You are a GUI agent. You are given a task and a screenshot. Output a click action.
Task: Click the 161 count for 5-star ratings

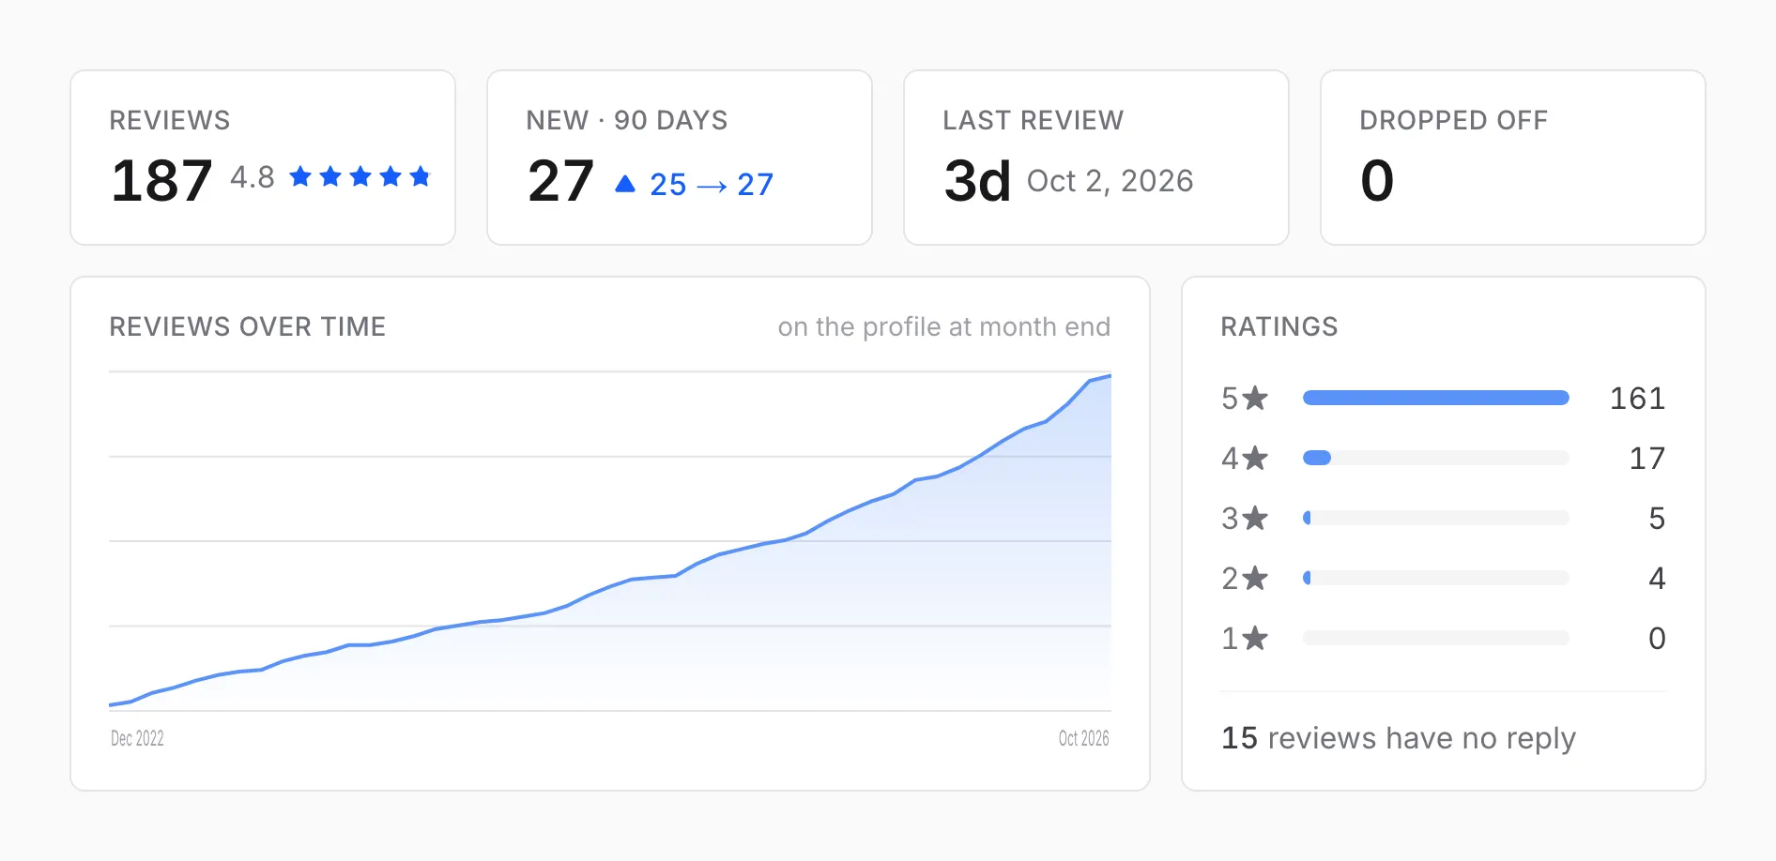pyautogui.click(x=1638, y=399)
